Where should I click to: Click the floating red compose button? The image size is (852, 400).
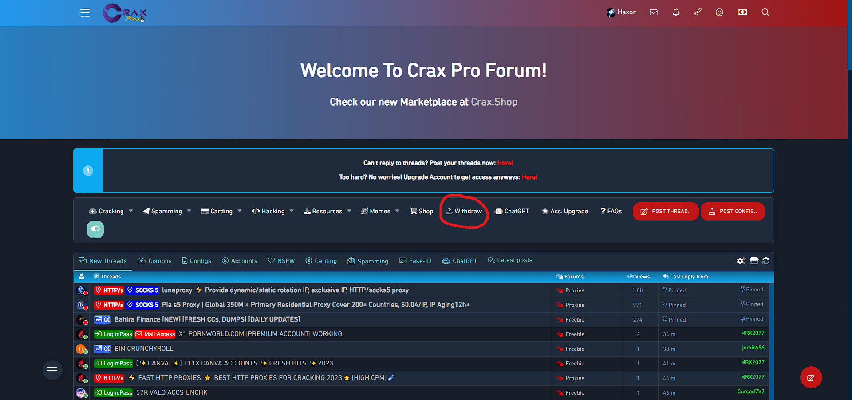(811, 377)
